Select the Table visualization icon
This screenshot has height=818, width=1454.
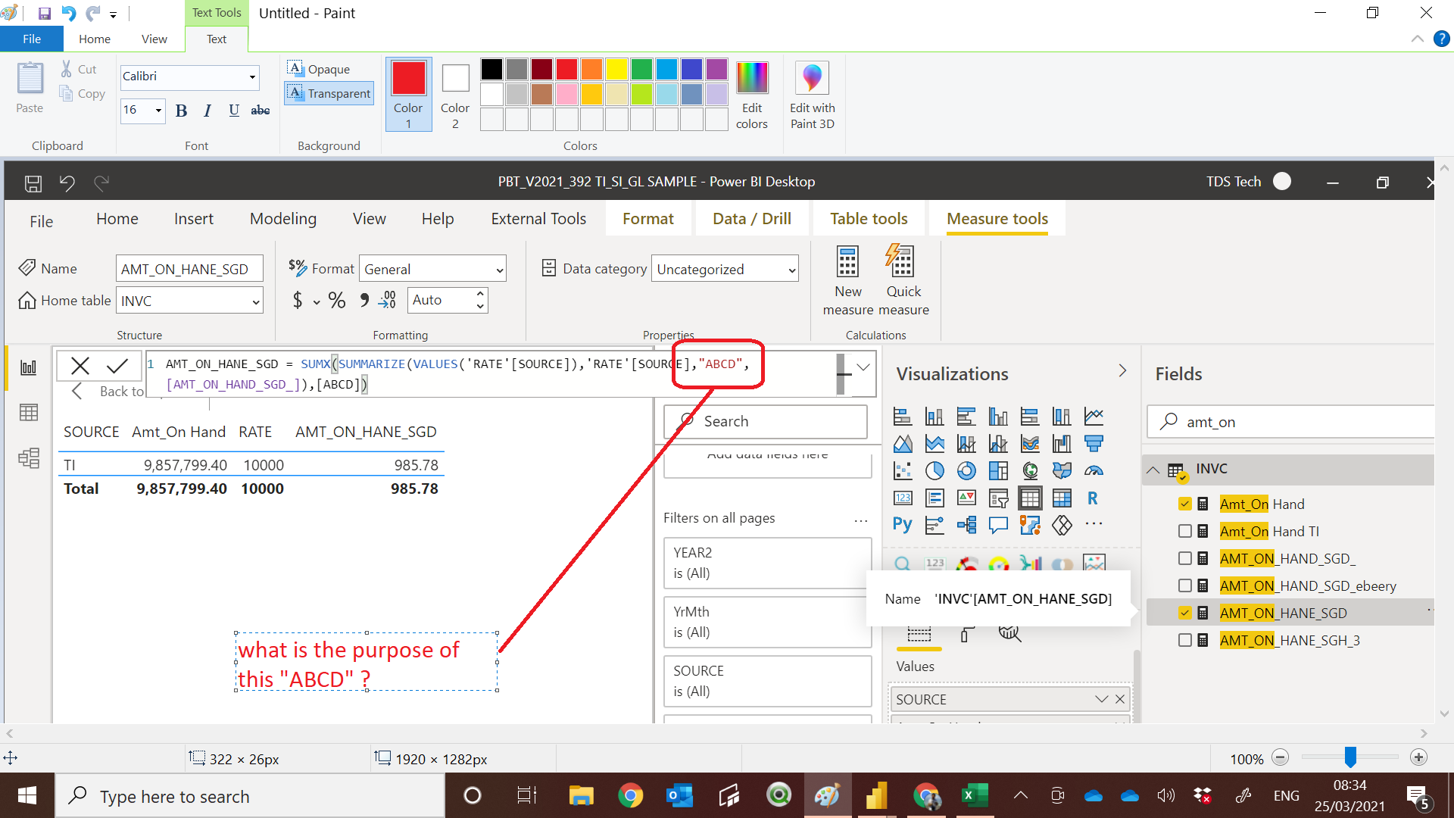coord(1030,498)
